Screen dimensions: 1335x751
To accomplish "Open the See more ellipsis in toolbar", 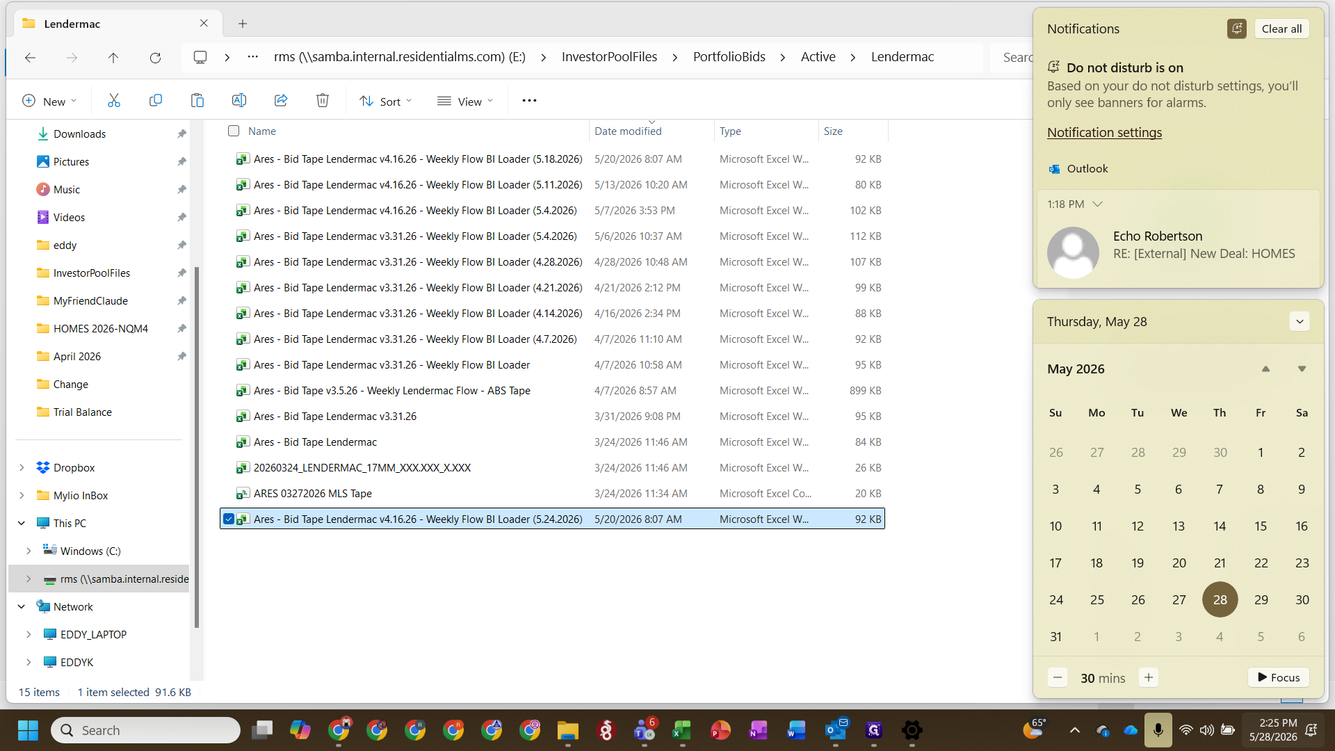I will click(x=529, y=101).
